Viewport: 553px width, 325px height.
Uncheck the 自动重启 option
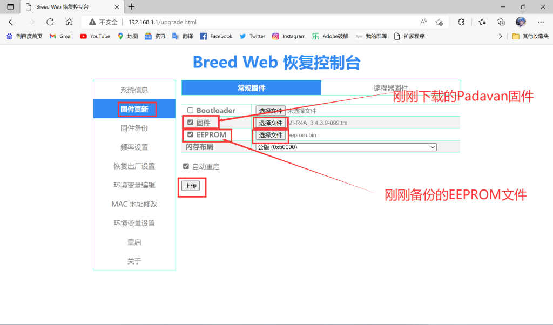pos(186,166)
